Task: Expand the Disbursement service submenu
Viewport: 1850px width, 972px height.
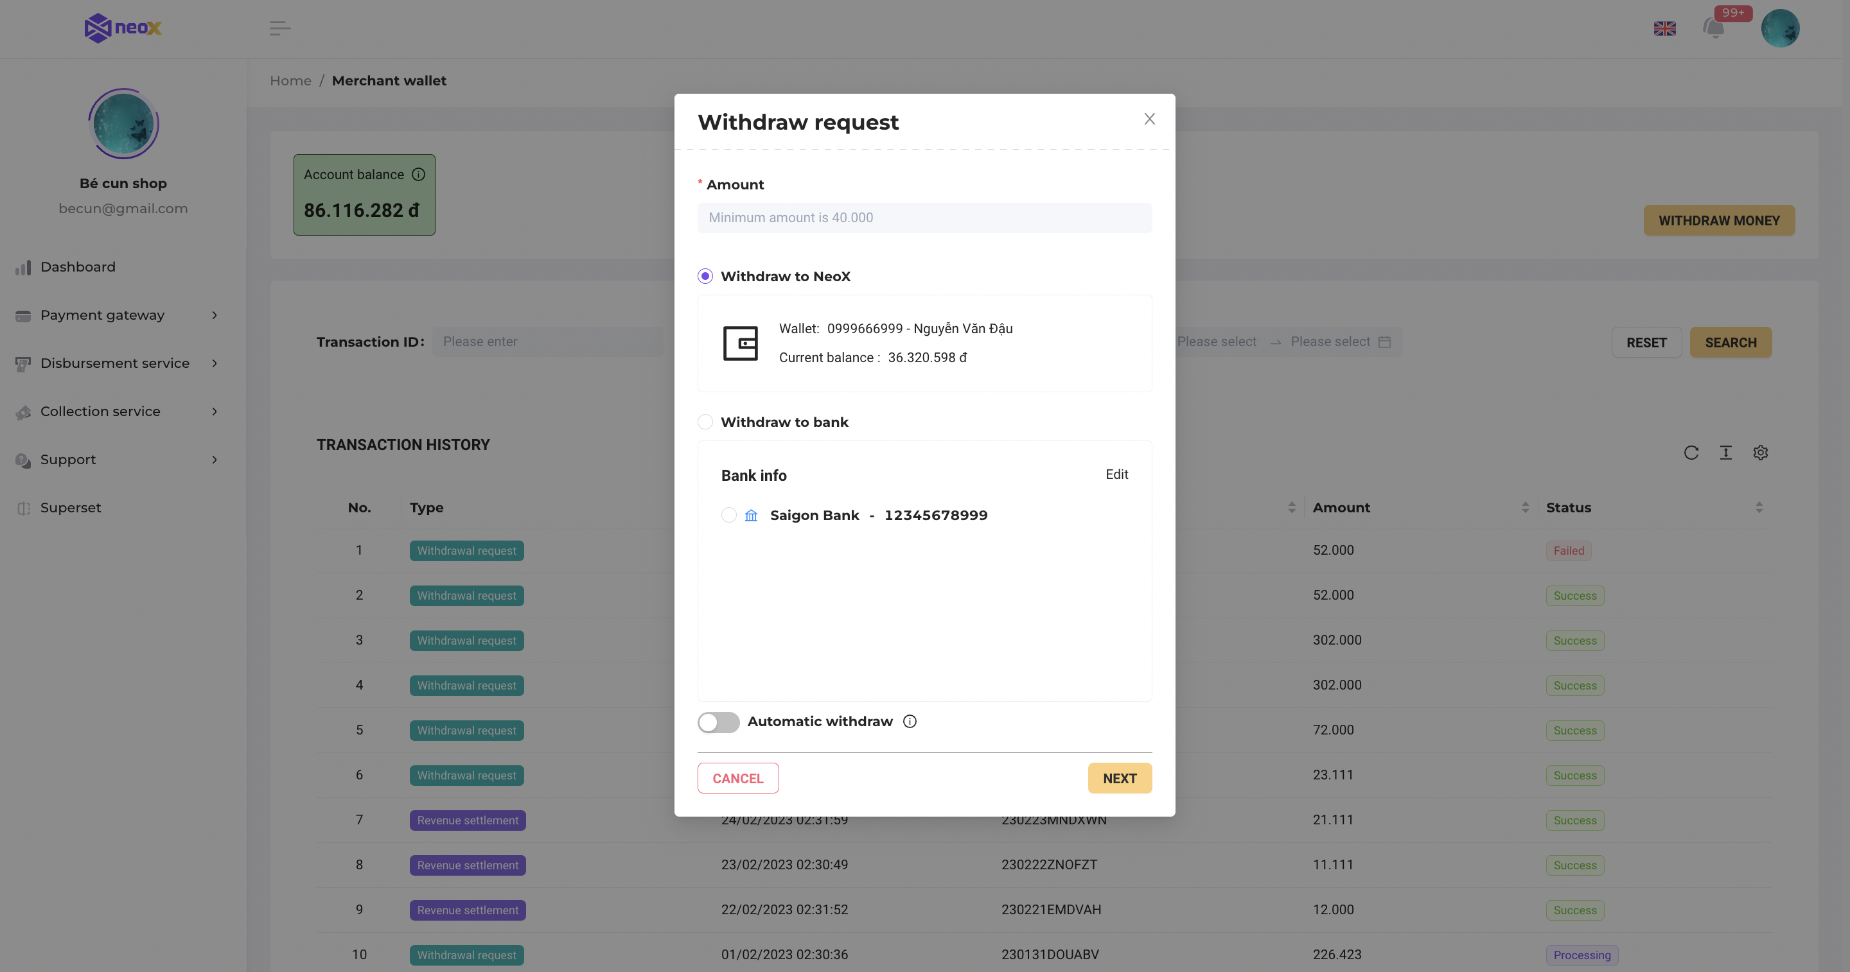Action: click(115, 363)
